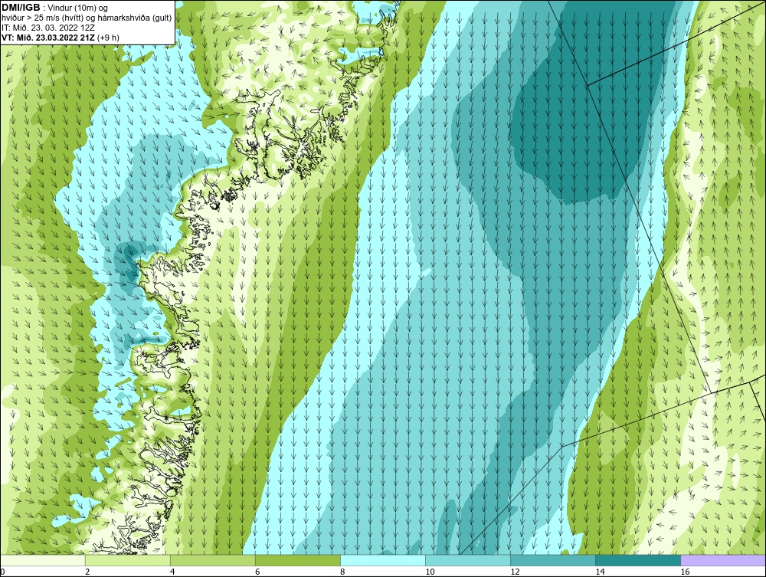The height and width of the screenshot is (577, 766).
Task: Select the 14–16 m/s dark teal swatch
Action: tap(638, 560)
